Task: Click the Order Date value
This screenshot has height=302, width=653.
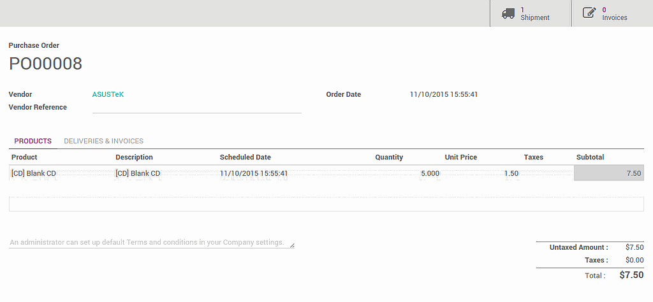Action: (443, 94)
